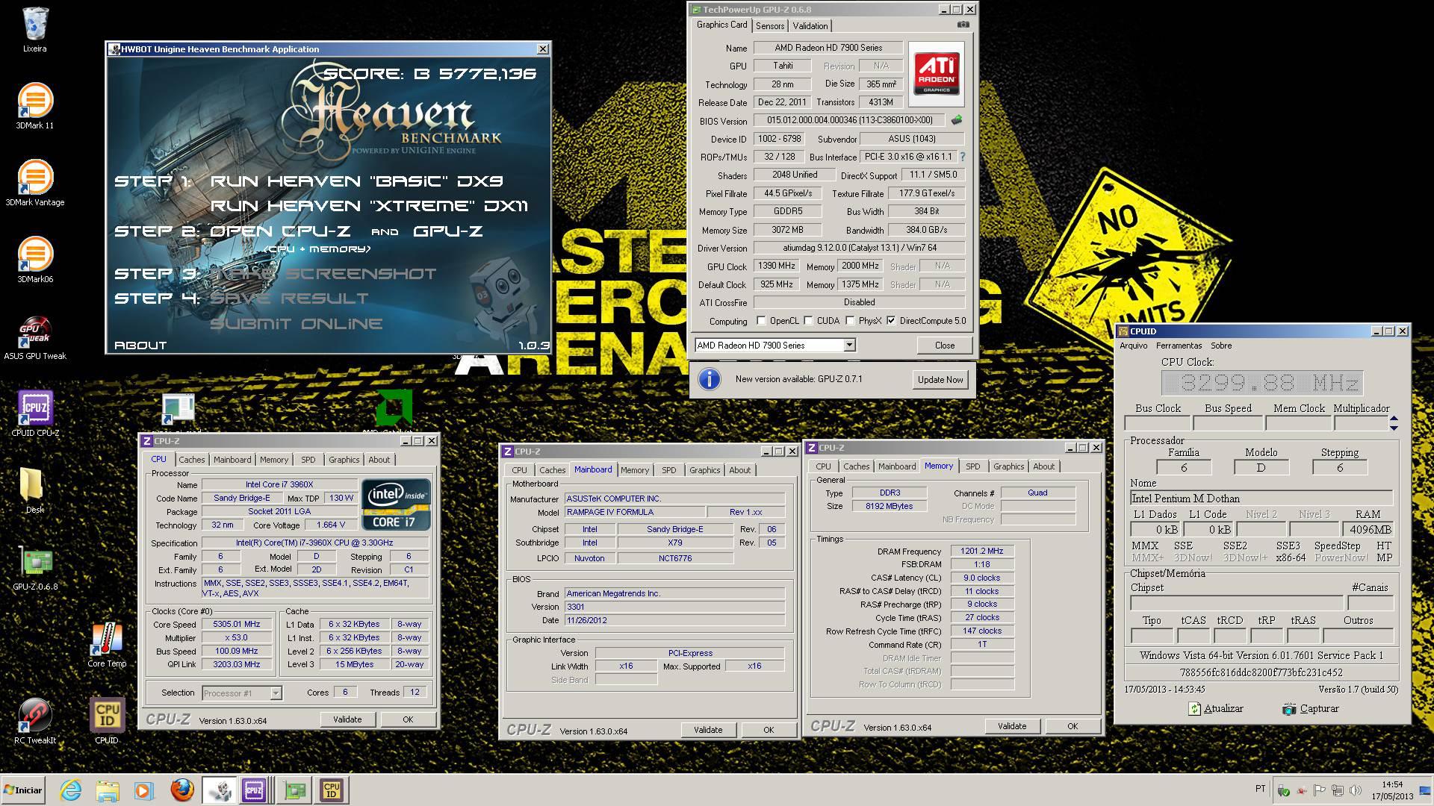Open Caches tab in first CPU-Z window
This screenshot has width=1434, height=806.
pos(192,460)
